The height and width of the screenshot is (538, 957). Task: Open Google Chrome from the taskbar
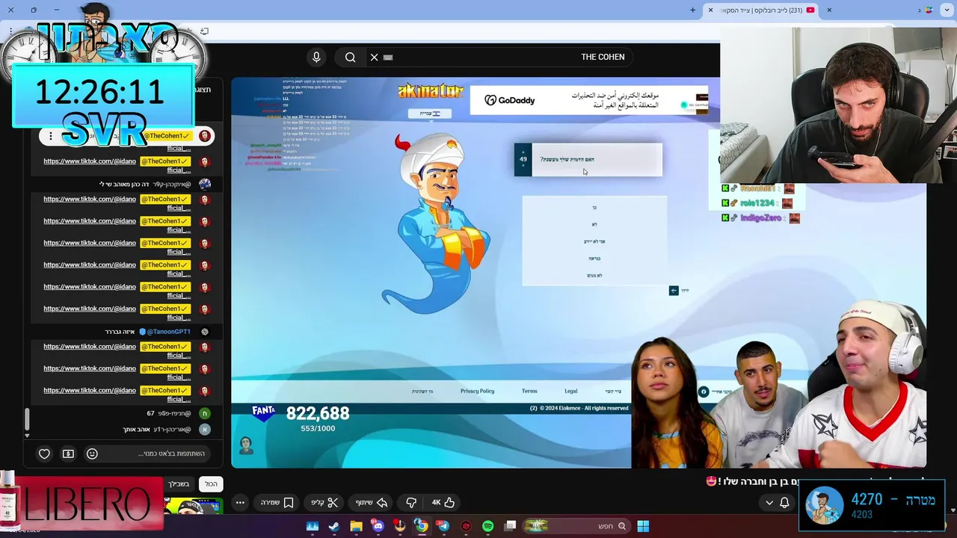point(421,526)
